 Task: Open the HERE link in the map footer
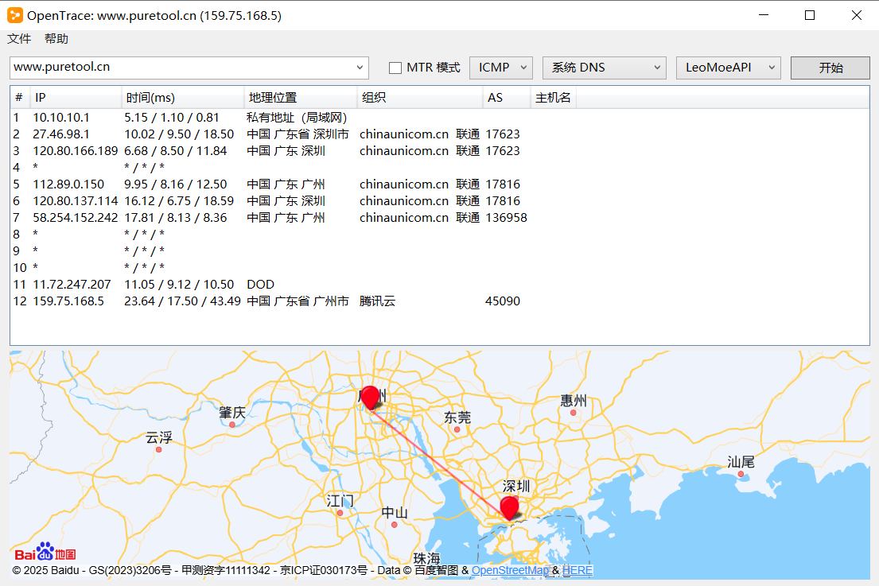577,570
